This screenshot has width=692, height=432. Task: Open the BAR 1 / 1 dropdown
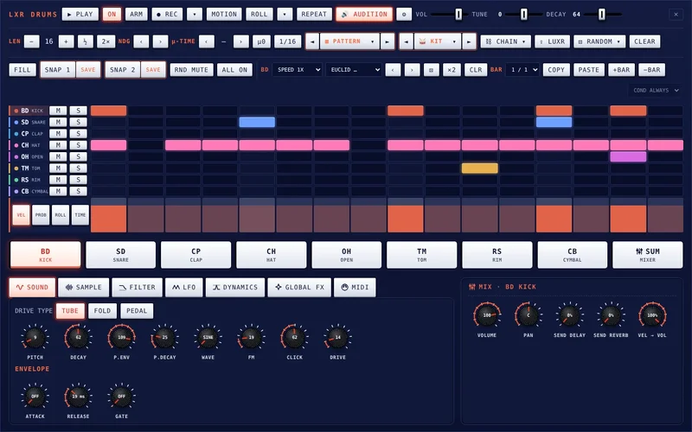pos(522,70)
